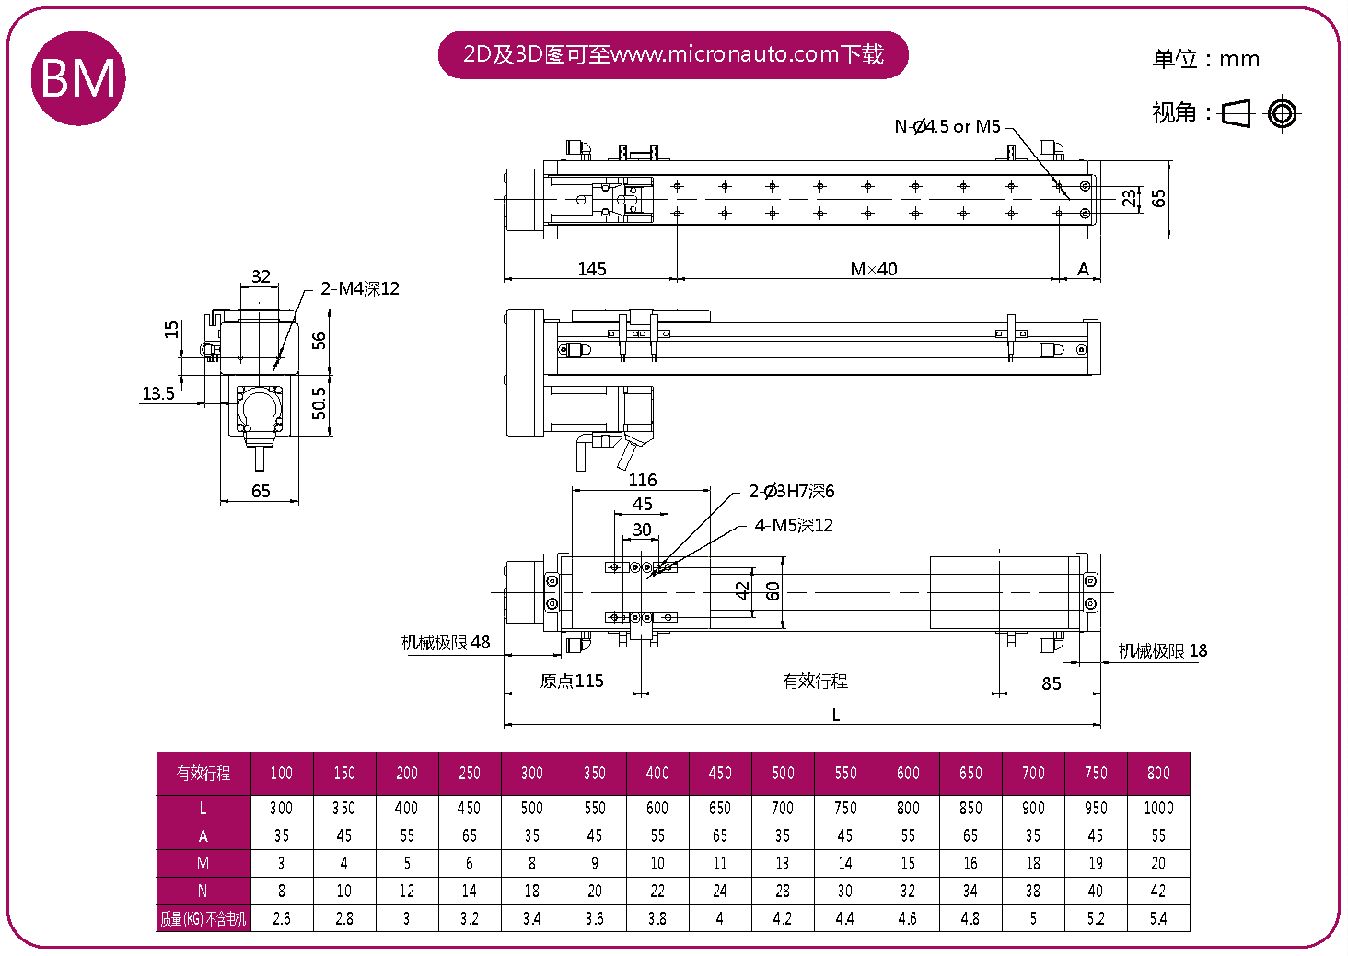Select the 有效行程 table header cell
The image size is (1348, 956).
click(203, 774)
